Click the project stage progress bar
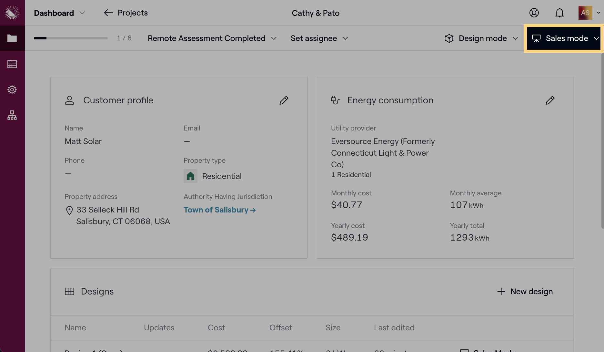This screenshot has height=352, width=604. (71, 38)
